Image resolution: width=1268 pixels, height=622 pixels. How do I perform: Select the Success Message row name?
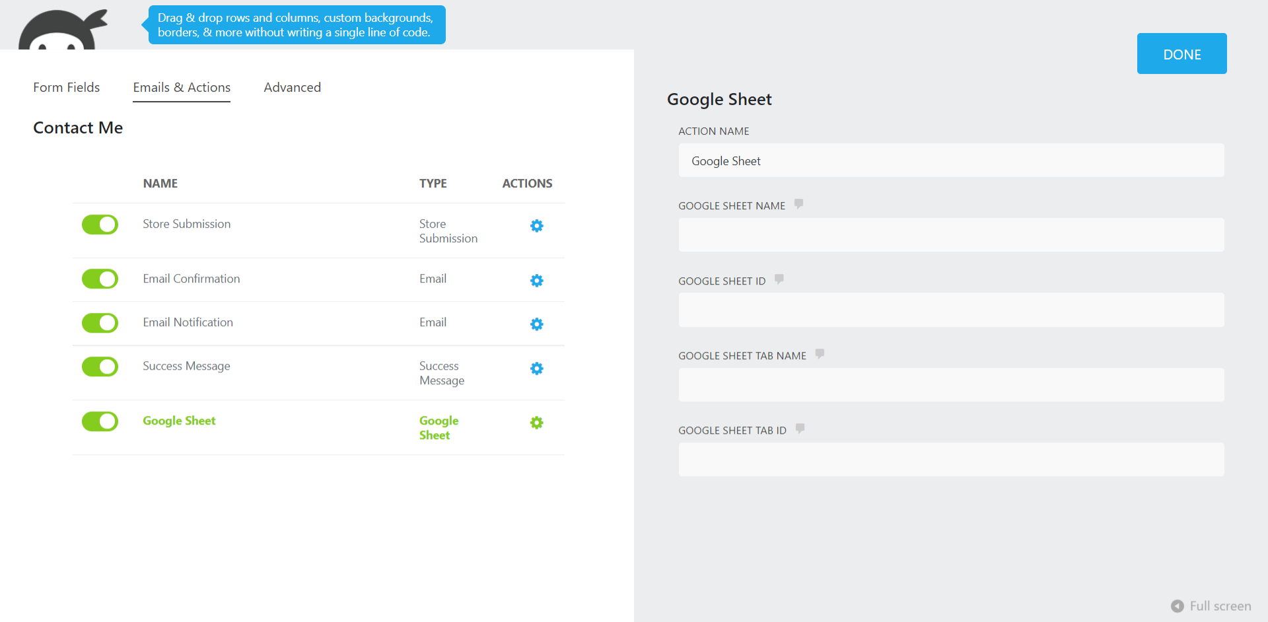point(187,366)
